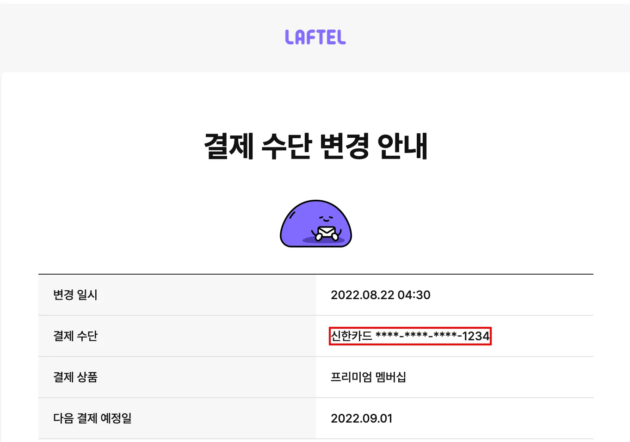This screenshot has width=630, height=442.
Task: Select the 다음 결제 예정일 label
Action: point(93,418)
